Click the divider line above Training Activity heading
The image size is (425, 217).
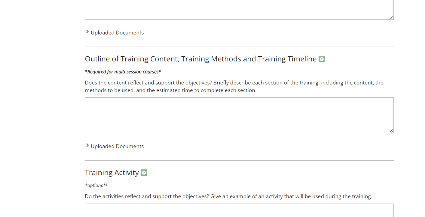pos(239,161)
